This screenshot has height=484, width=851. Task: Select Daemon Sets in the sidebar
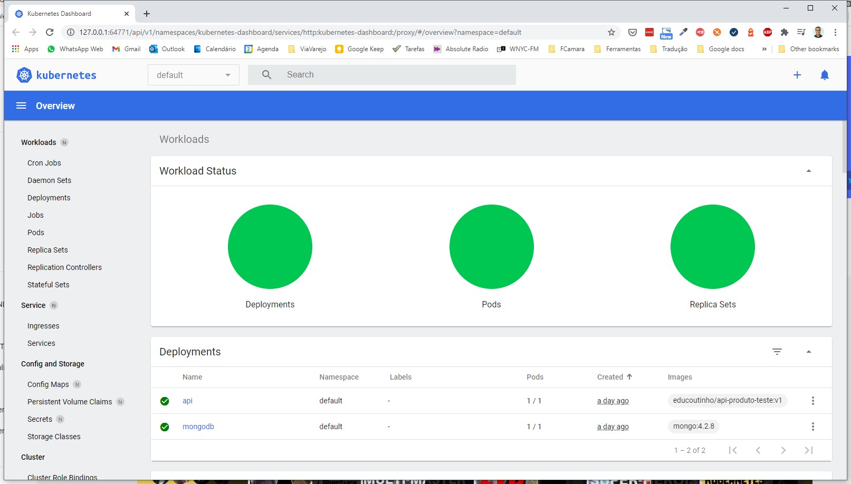(49, 180)
